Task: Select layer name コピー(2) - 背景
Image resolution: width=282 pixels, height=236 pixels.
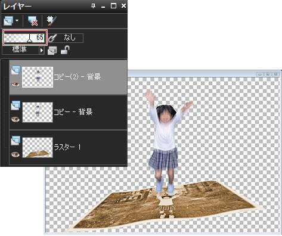Action: click(x=78, y=77)
